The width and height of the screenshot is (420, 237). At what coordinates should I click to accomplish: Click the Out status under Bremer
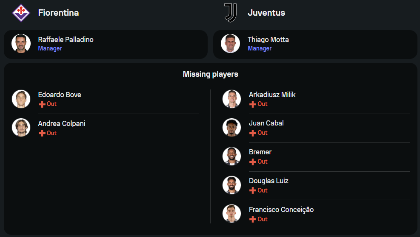click(x=263, y=162)
